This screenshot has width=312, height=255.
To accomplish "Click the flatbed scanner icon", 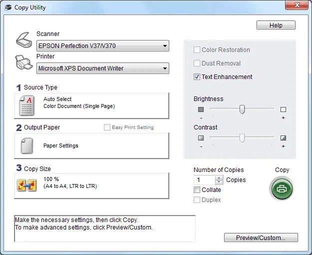I will pos(24,40).
